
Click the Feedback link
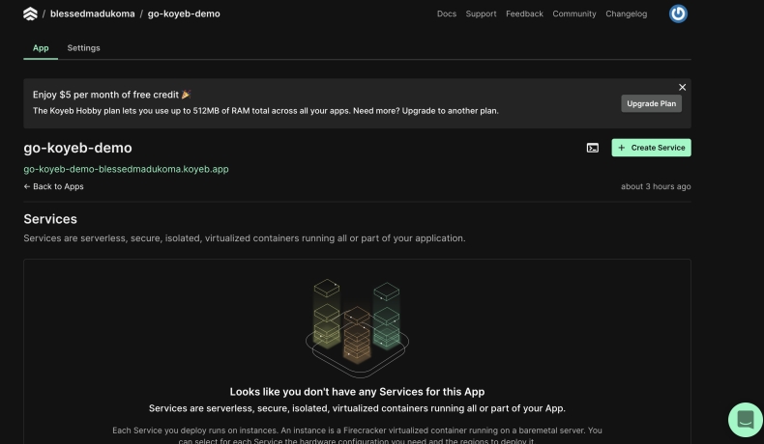pos(524,14)
